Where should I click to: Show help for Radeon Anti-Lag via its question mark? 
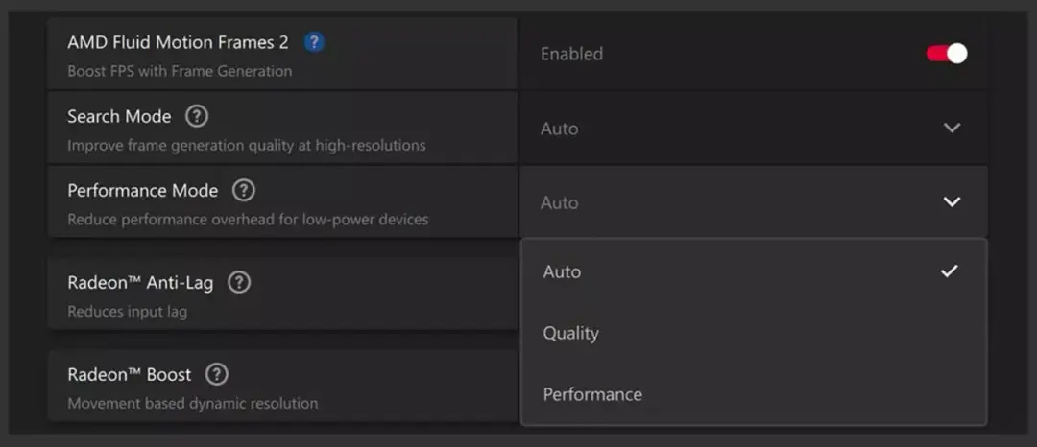pos(239,283)
